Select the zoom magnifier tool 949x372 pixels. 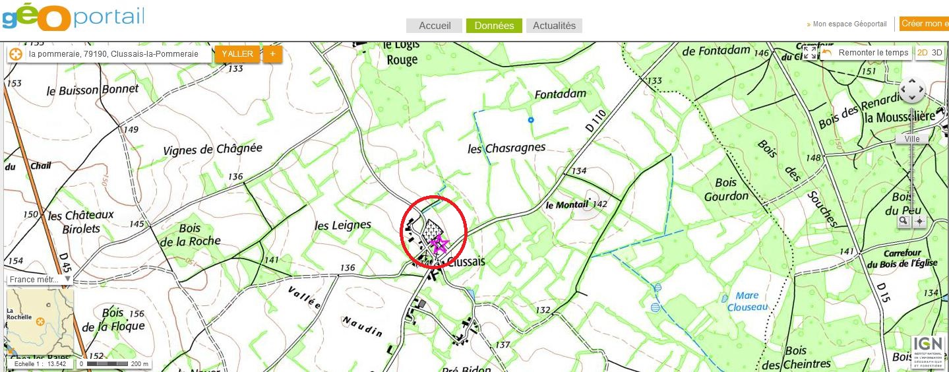click(903, 222)
